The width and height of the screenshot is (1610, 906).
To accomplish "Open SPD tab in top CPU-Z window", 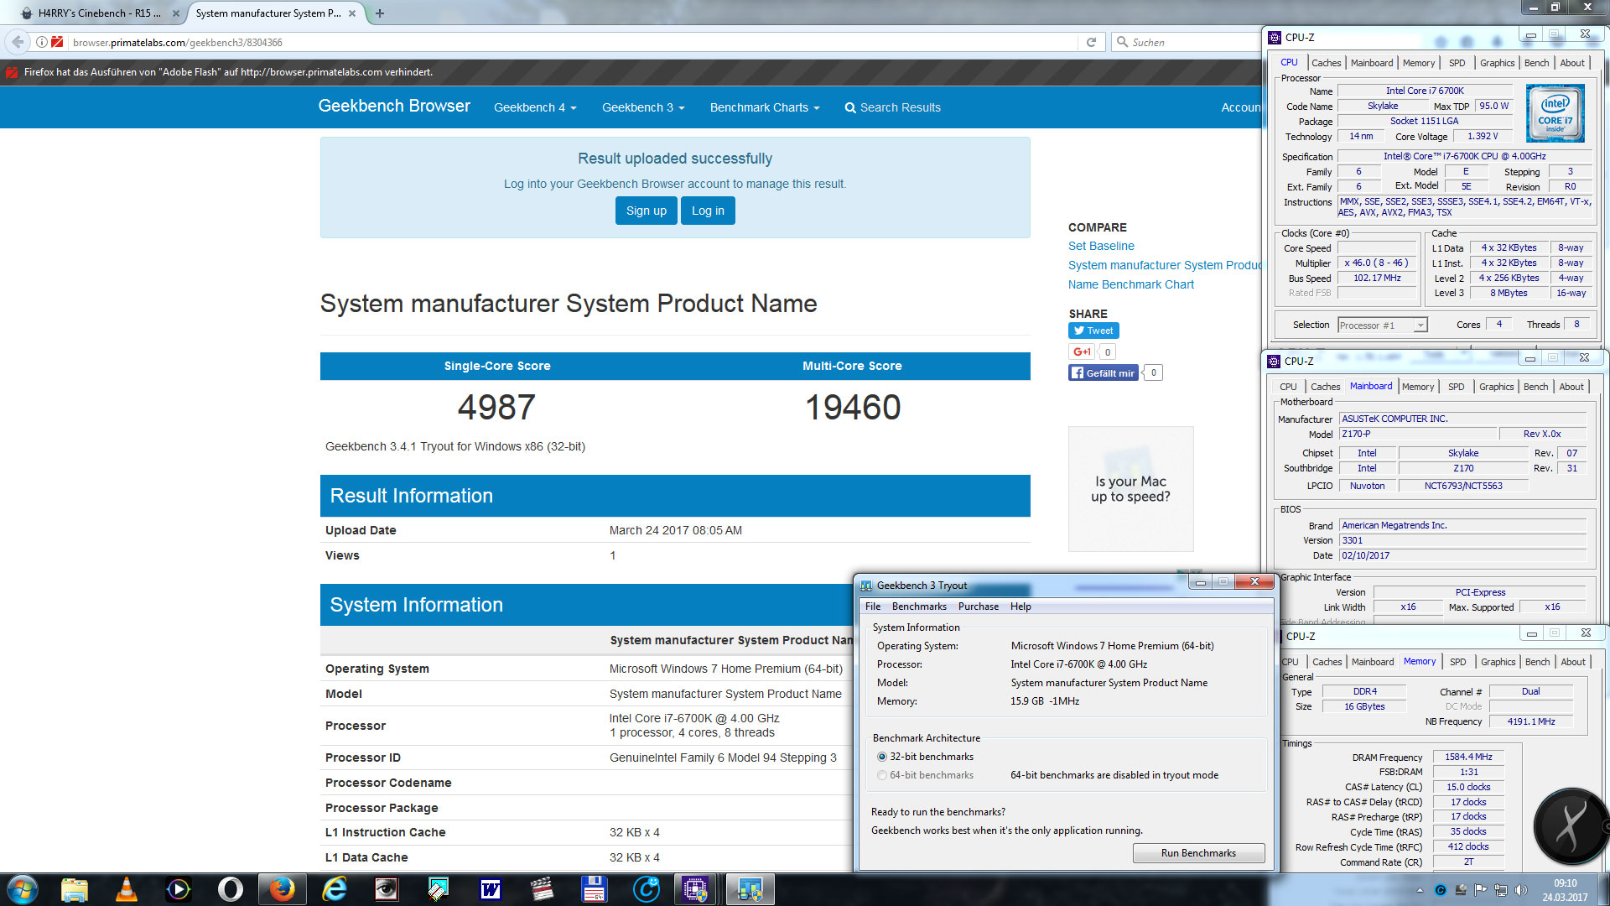I will pyautogui.click(x=1457, y=63).
